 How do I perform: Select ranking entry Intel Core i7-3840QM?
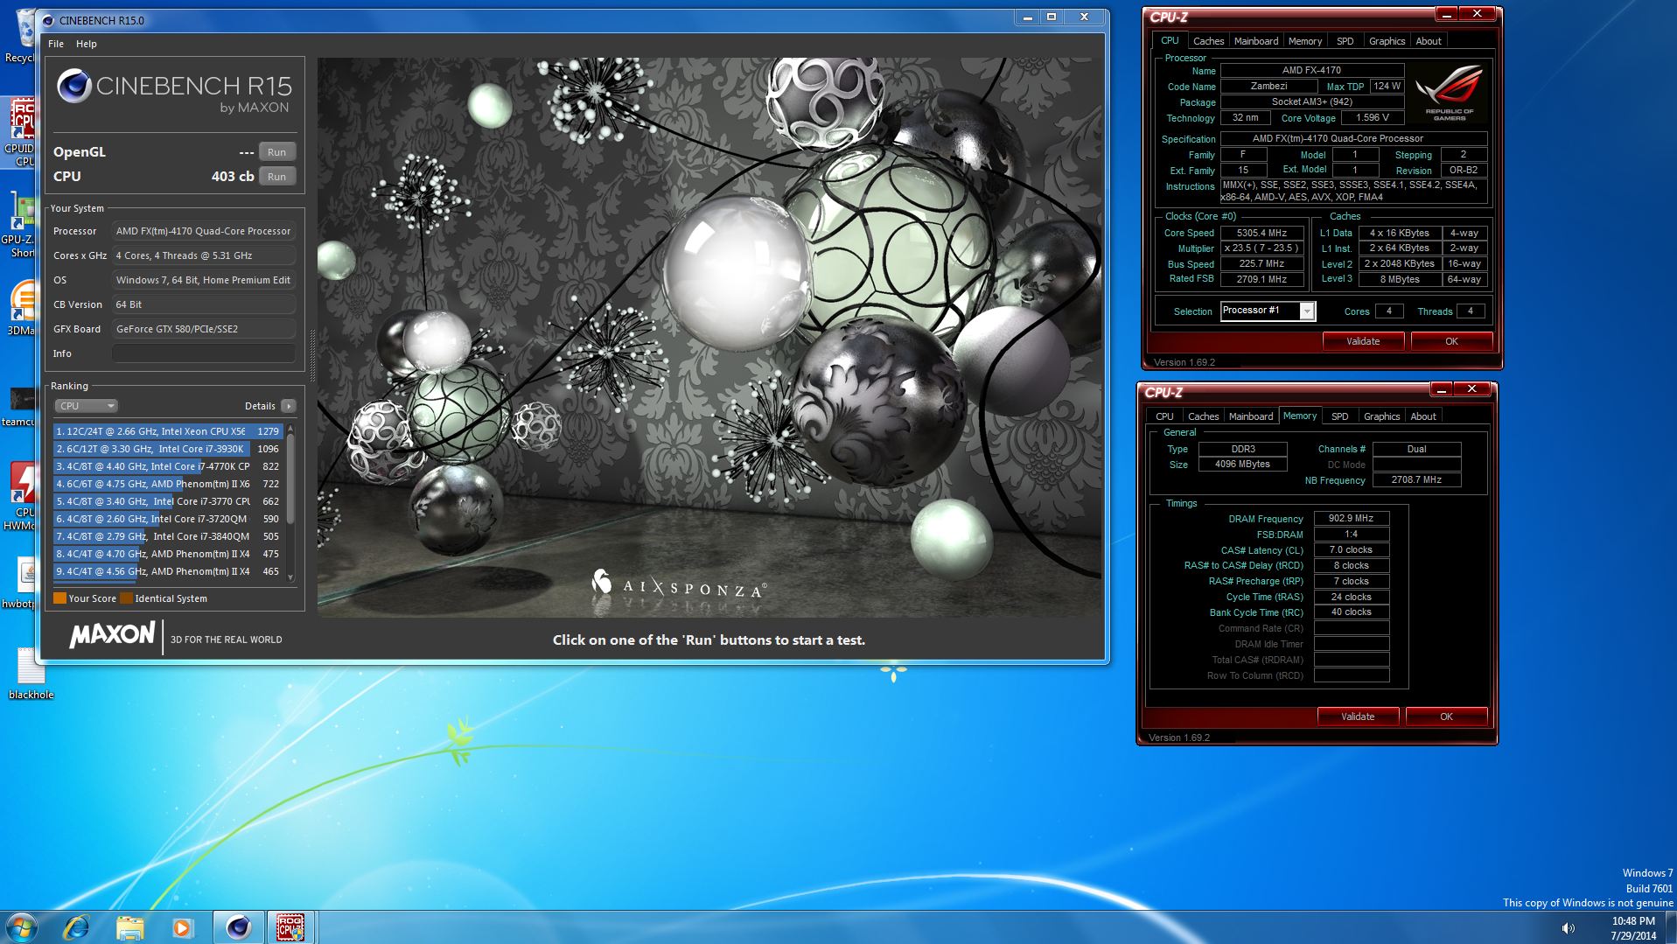[x=167, y=536]
